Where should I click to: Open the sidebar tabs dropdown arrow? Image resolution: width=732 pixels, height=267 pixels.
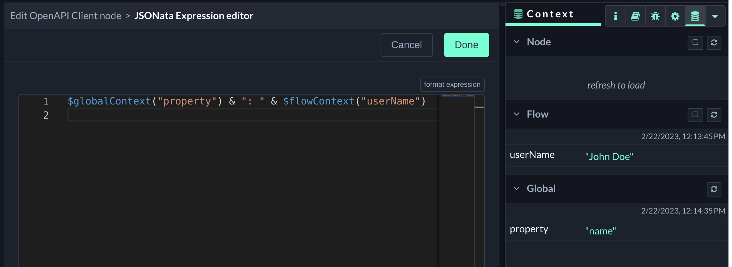pos(715,16)
